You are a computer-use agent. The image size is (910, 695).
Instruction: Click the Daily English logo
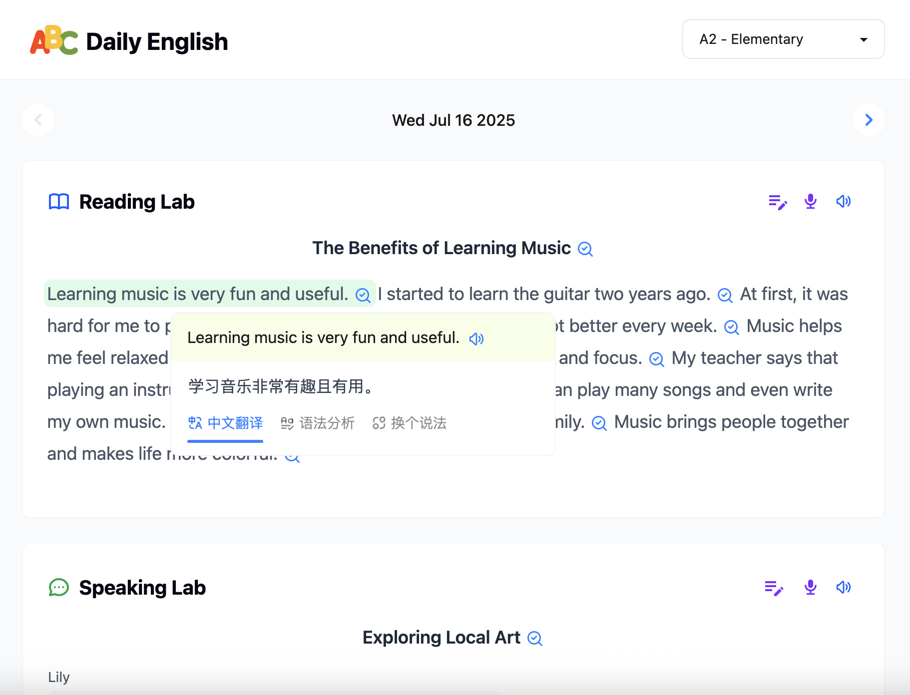[129, 41]
